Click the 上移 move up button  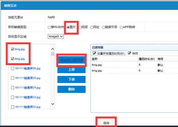(x=71, y=69)
